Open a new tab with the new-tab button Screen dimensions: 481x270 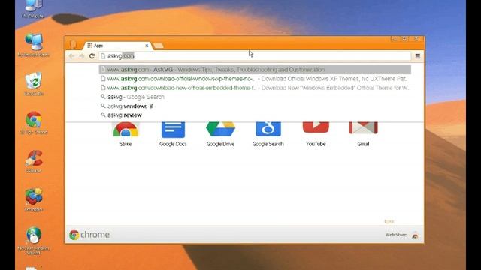click(159, 46)
